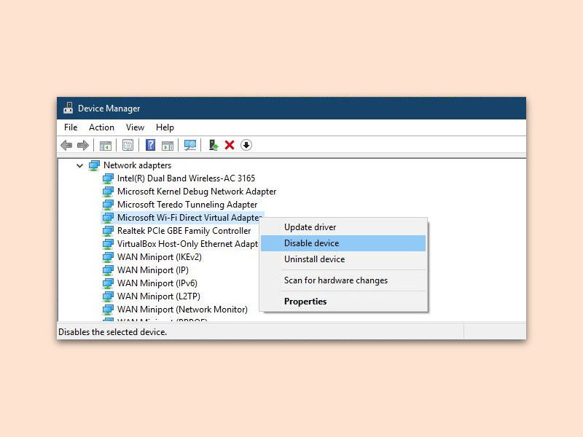Click the icon beside Realtek PCIe GBE Family Controller
This screenshot has height=437, width=583.
click(x=108, y=231)
